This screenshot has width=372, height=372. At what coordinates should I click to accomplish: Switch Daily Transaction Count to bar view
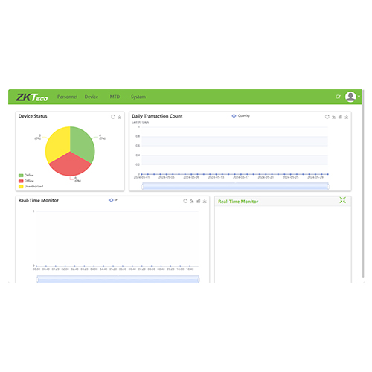click(x=340, y=117)
